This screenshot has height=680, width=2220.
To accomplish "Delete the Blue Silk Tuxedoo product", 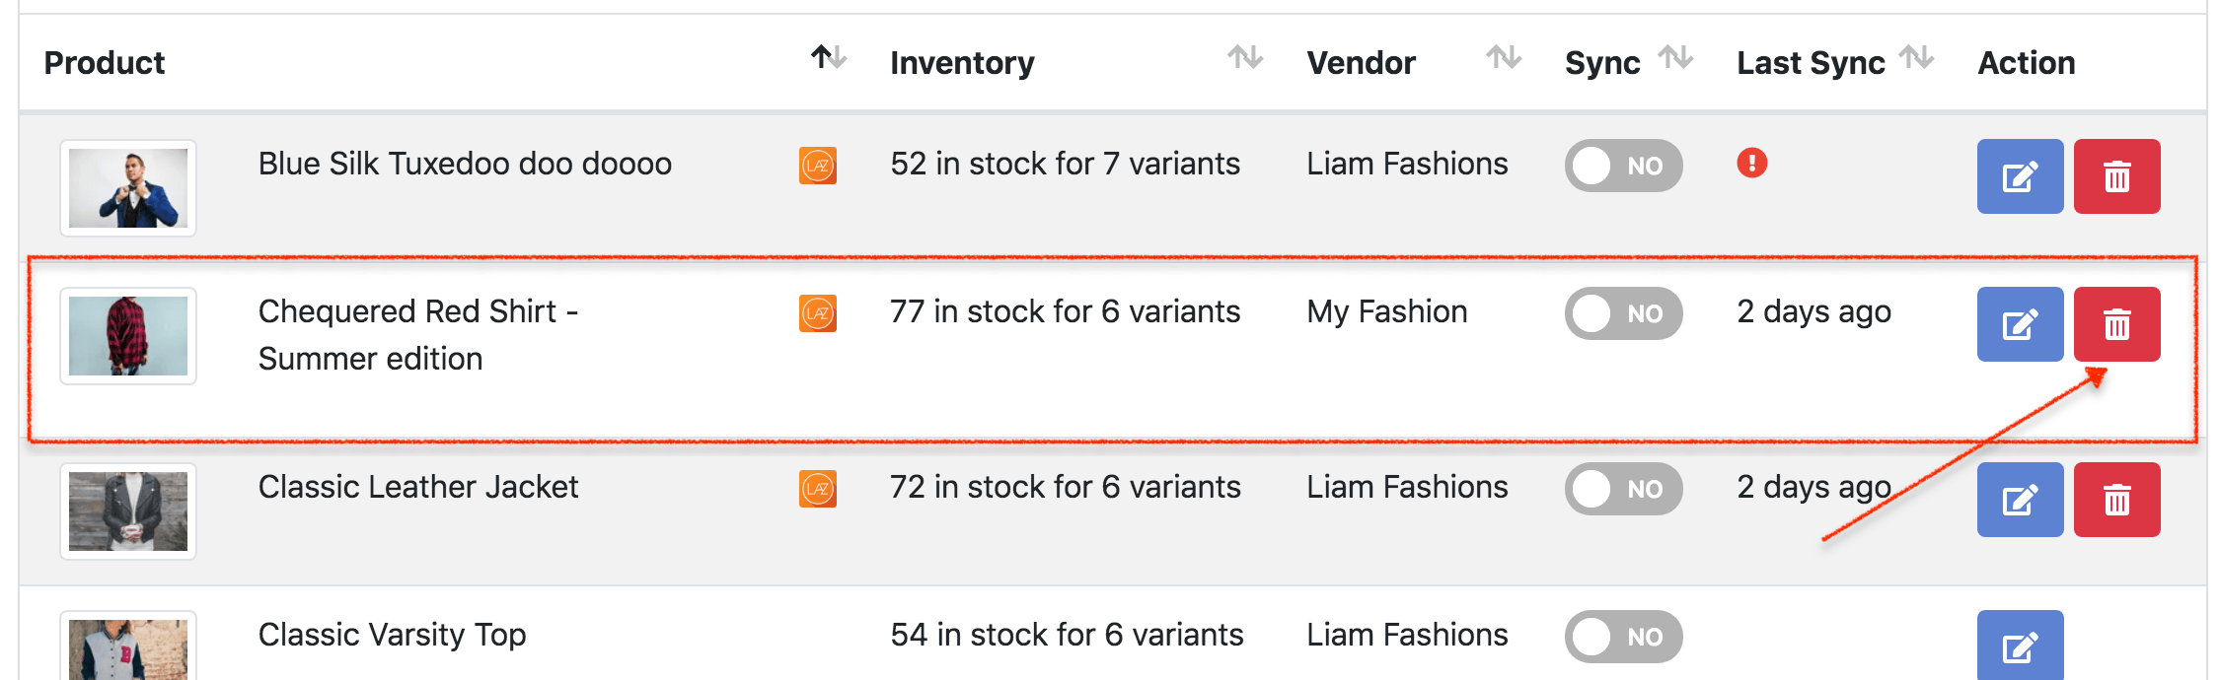I will (x=2116, y=176).
